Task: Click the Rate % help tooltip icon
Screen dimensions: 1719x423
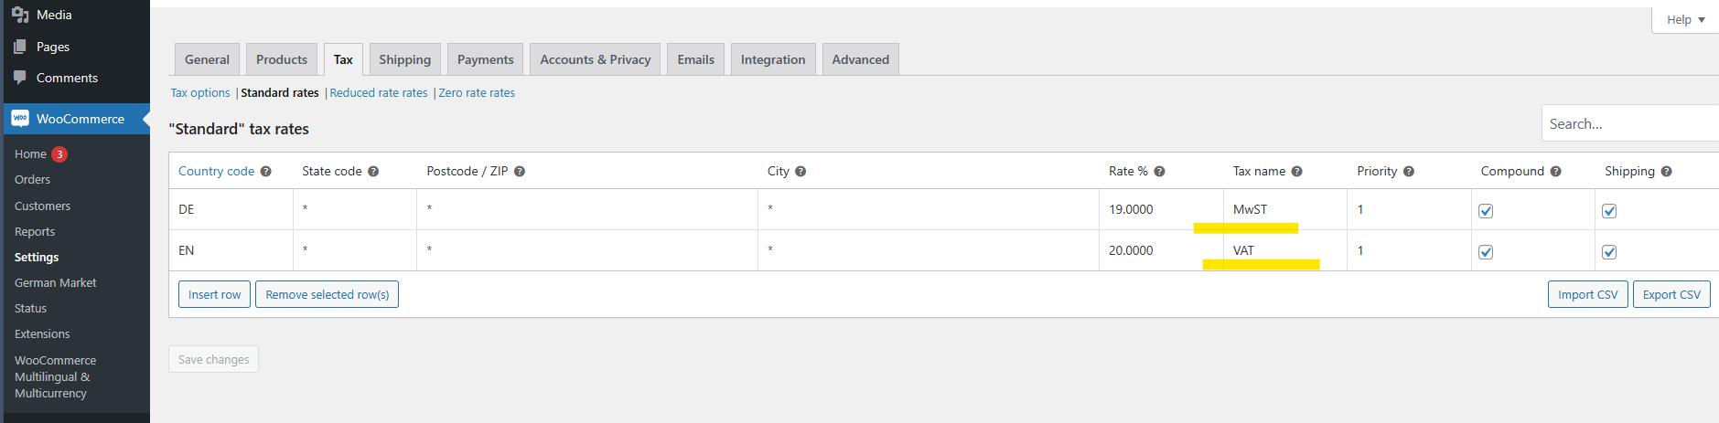Action: point(1159,172)
